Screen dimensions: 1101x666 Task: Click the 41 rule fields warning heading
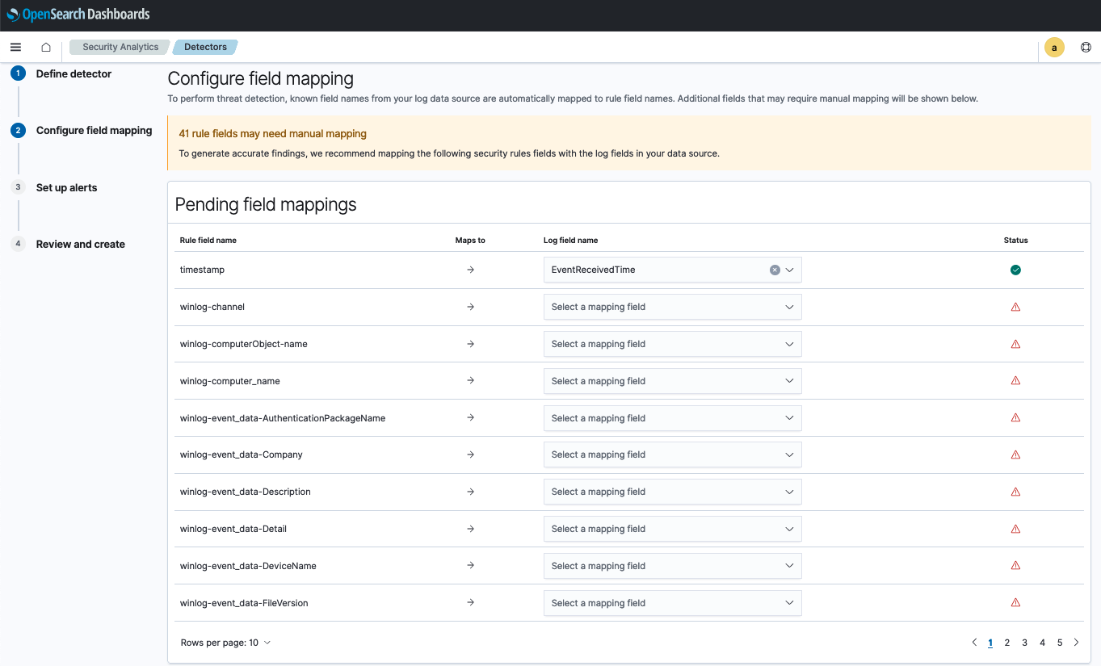point(272,134)
